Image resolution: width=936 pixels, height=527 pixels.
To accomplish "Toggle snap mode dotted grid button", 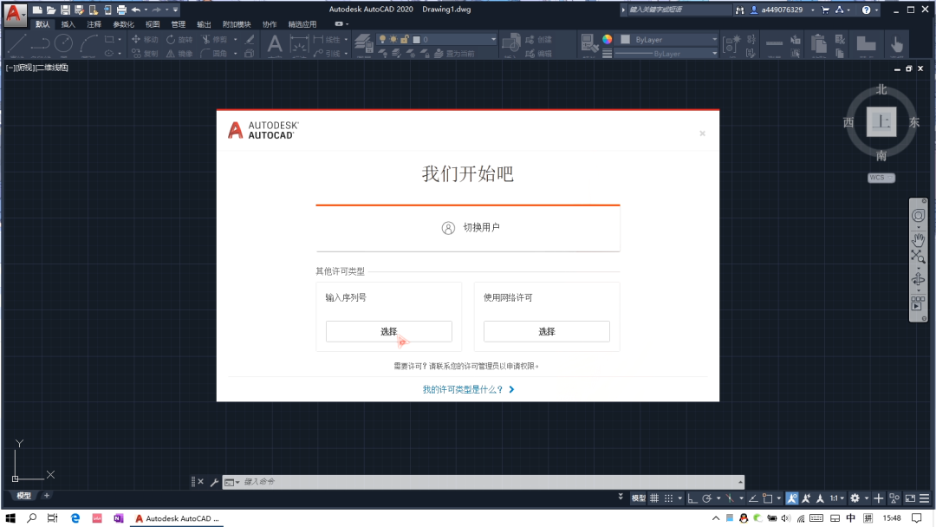I will [x=668, y=498].
